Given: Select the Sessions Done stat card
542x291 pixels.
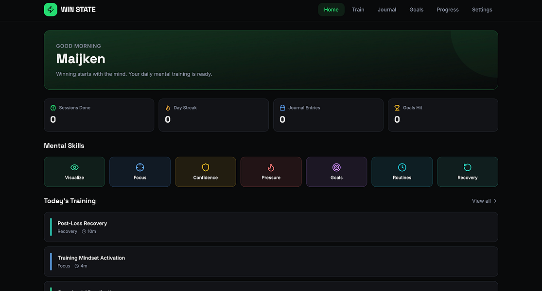Looking at the screenshot, I should click(99, 115).
